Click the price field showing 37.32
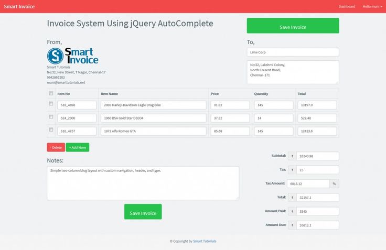 [230, 118]
